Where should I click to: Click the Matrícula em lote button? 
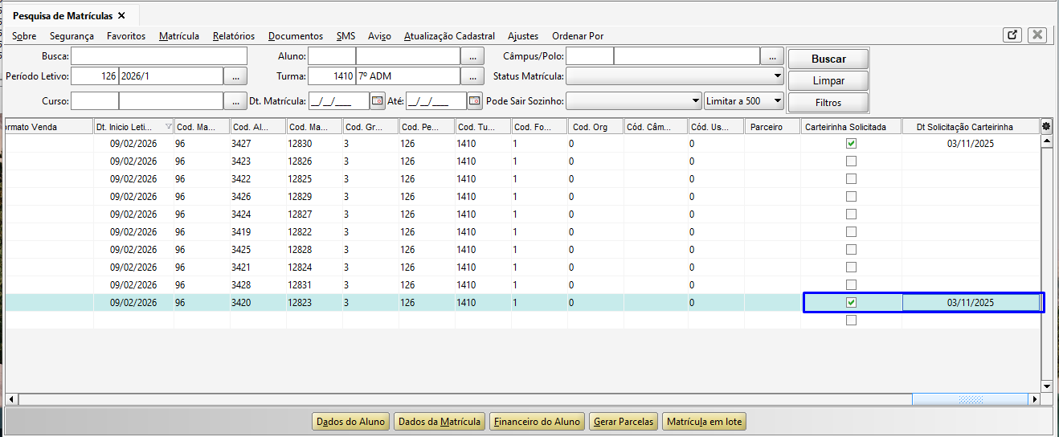point(705,421)
